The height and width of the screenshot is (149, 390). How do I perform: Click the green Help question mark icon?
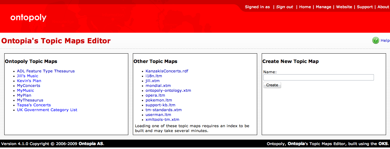coord(375,41)
